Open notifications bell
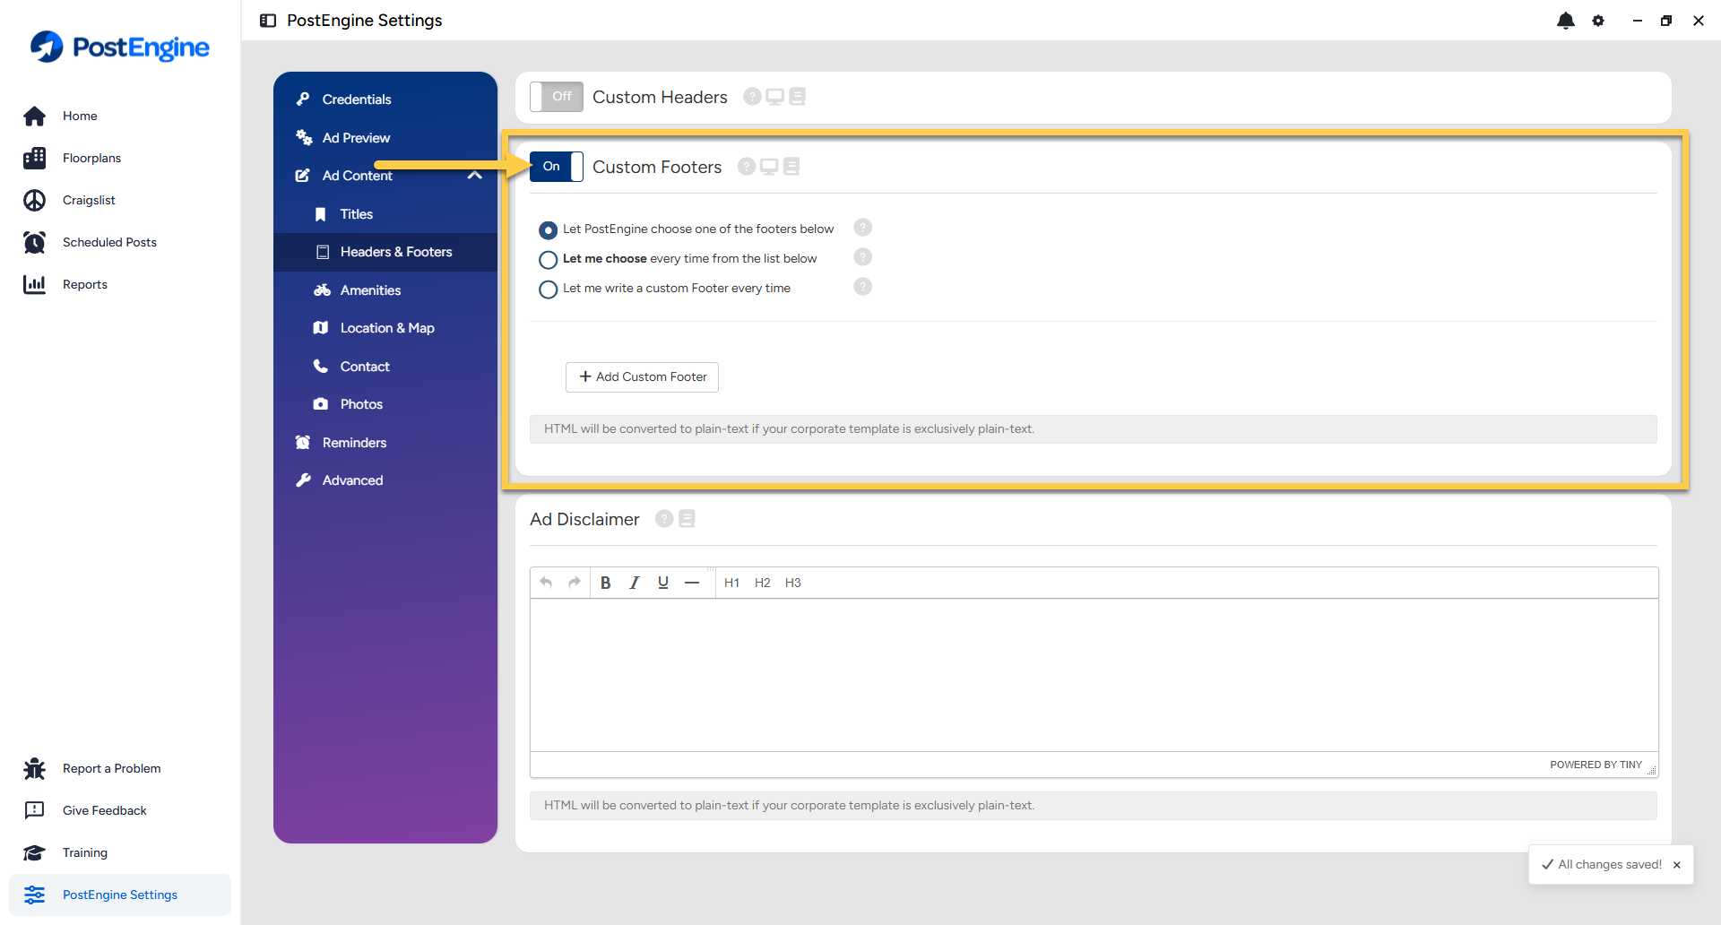 (1566, 21)
